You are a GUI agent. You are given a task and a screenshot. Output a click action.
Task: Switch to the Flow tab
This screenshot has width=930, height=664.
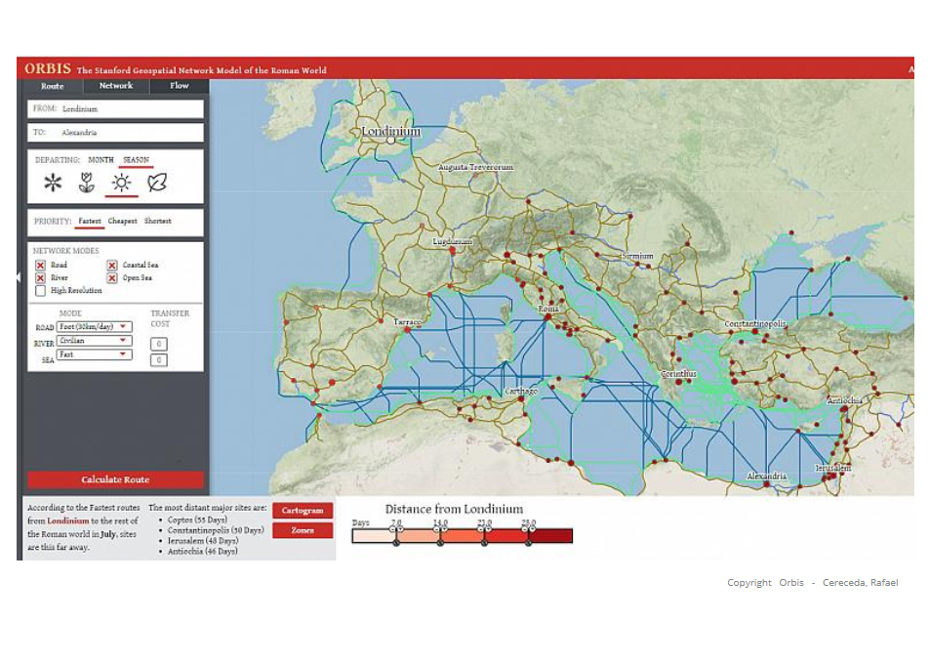tap(180, 86)
